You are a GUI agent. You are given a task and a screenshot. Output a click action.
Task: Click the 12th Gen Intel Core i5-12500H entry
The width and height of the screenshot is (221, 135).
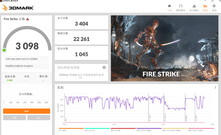[x=27, y=59]
